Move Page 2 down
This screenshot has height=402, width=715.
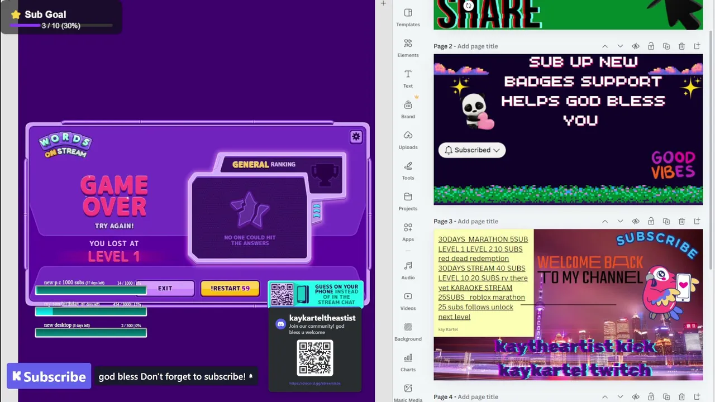tap(620, 46)
